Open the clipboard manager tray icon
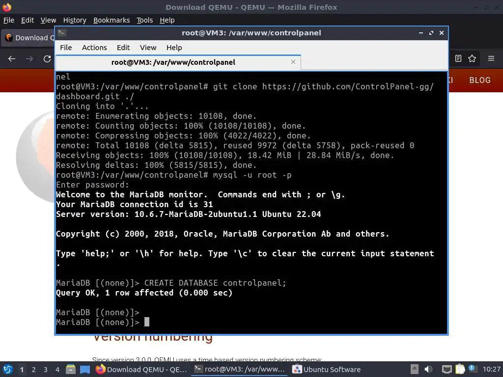503x377 pixels. point(460,369)
